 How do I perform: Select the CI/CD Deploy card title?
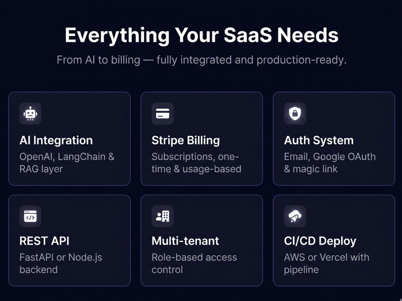pos(320,241)
